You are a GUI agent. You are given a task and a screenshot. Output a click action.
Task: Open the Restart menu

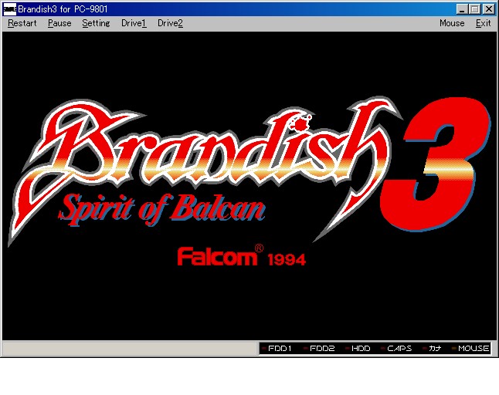(x=22, y=23)
